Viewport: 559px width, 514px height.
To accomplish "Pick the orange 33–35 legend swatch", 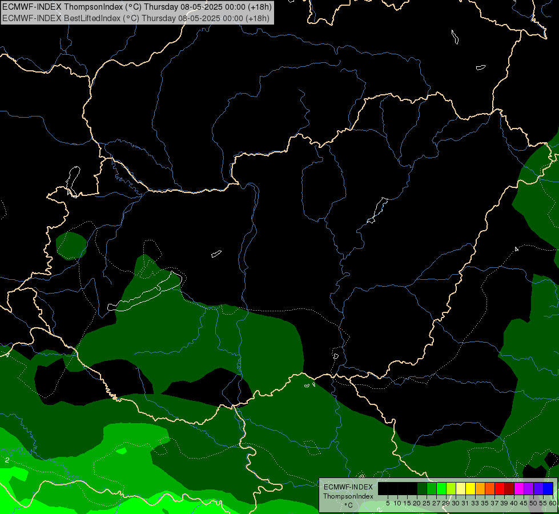I will 480,488.
